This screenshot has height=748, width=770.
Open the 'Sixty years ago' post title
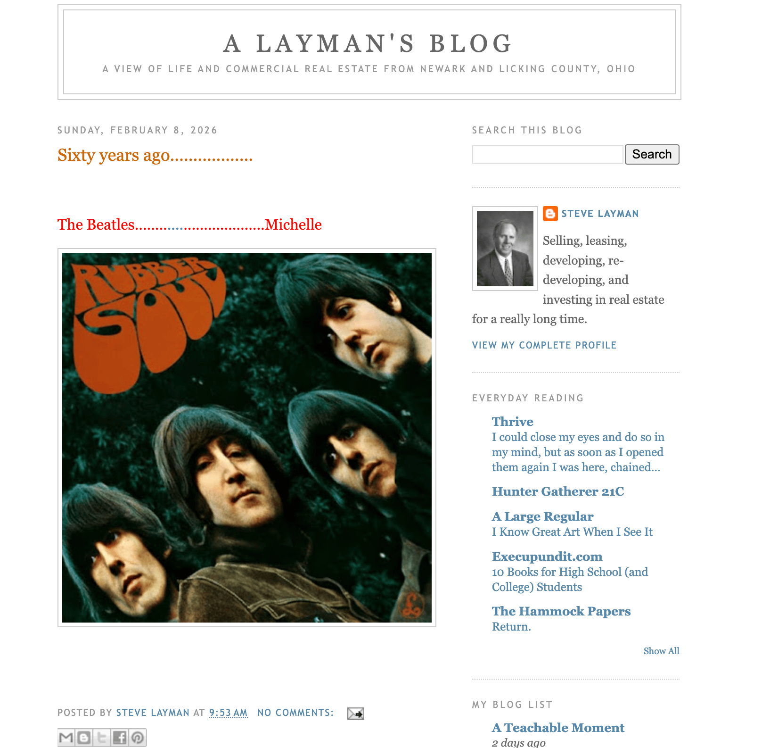click(x=155, y=155)
